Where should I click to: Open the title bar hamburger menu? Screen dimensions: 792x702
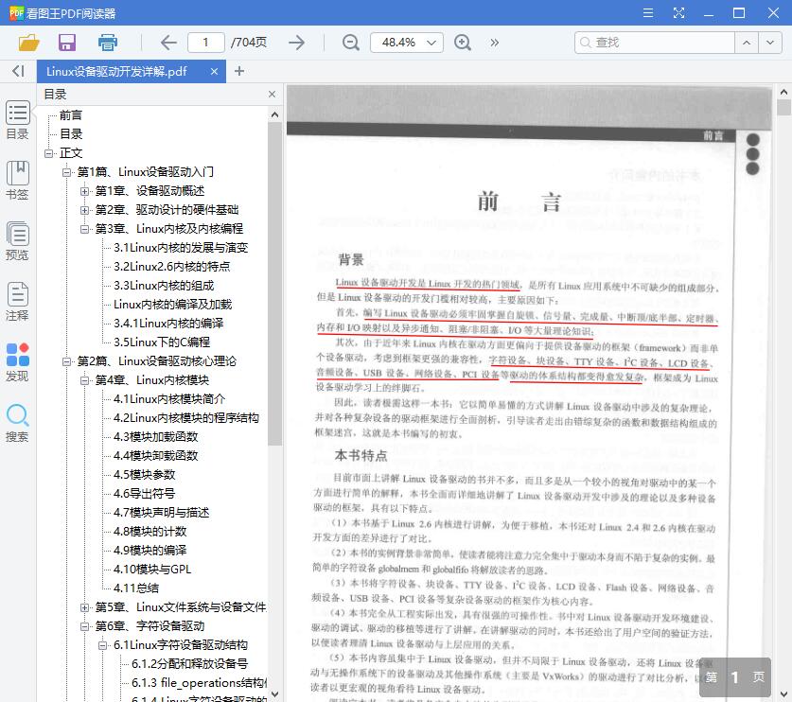click(648, 12)
